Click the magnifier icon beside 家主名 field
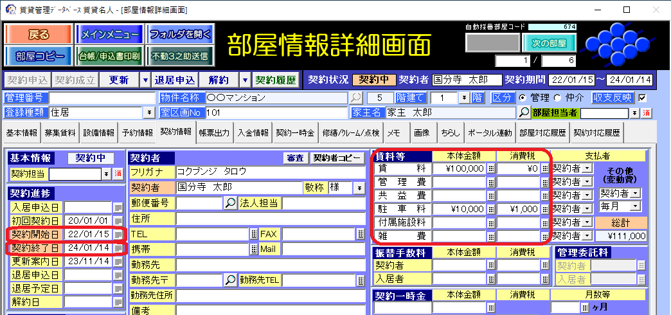671x315 pixels. point(524,113)
